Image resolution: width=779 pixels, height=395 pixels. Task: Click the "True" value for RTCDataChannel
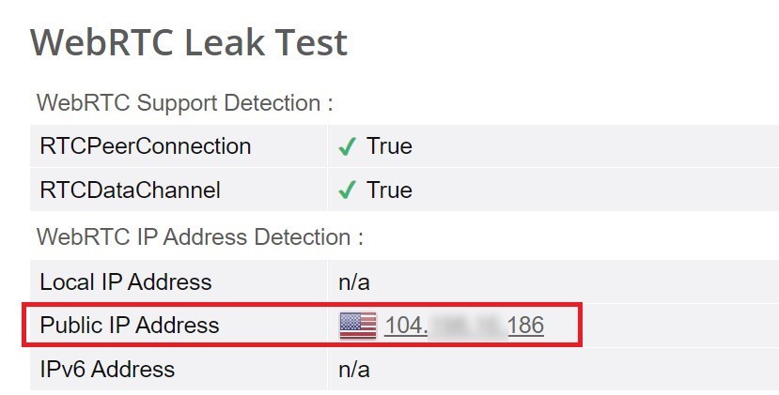click(x=389, y=190)
